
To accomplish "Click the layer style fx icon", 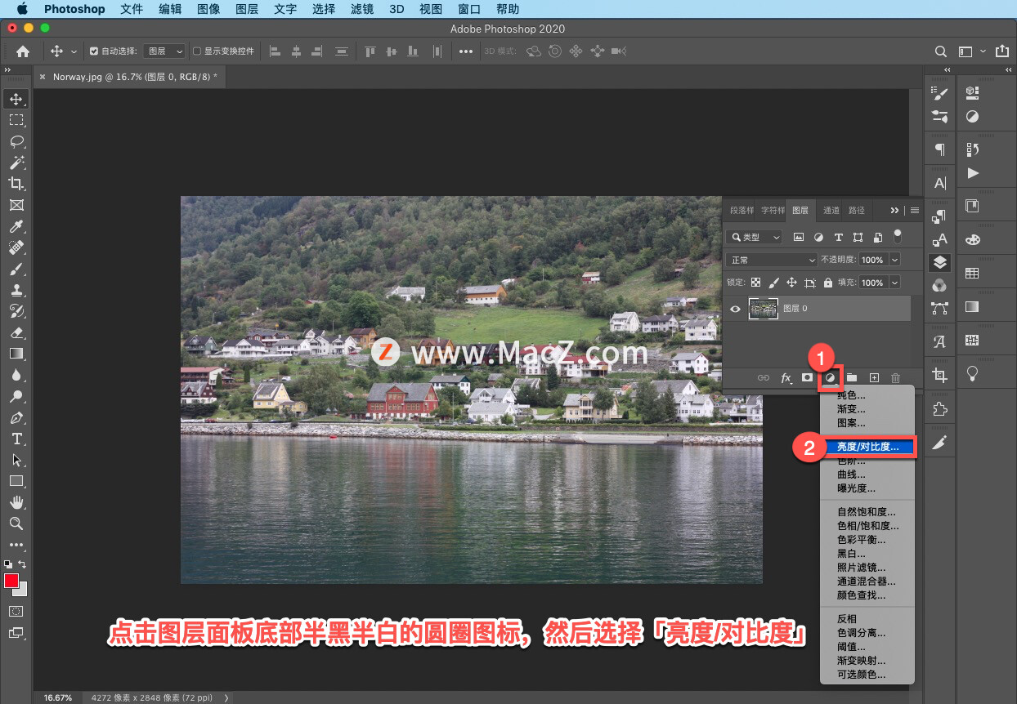I will [x=786, y=378].
